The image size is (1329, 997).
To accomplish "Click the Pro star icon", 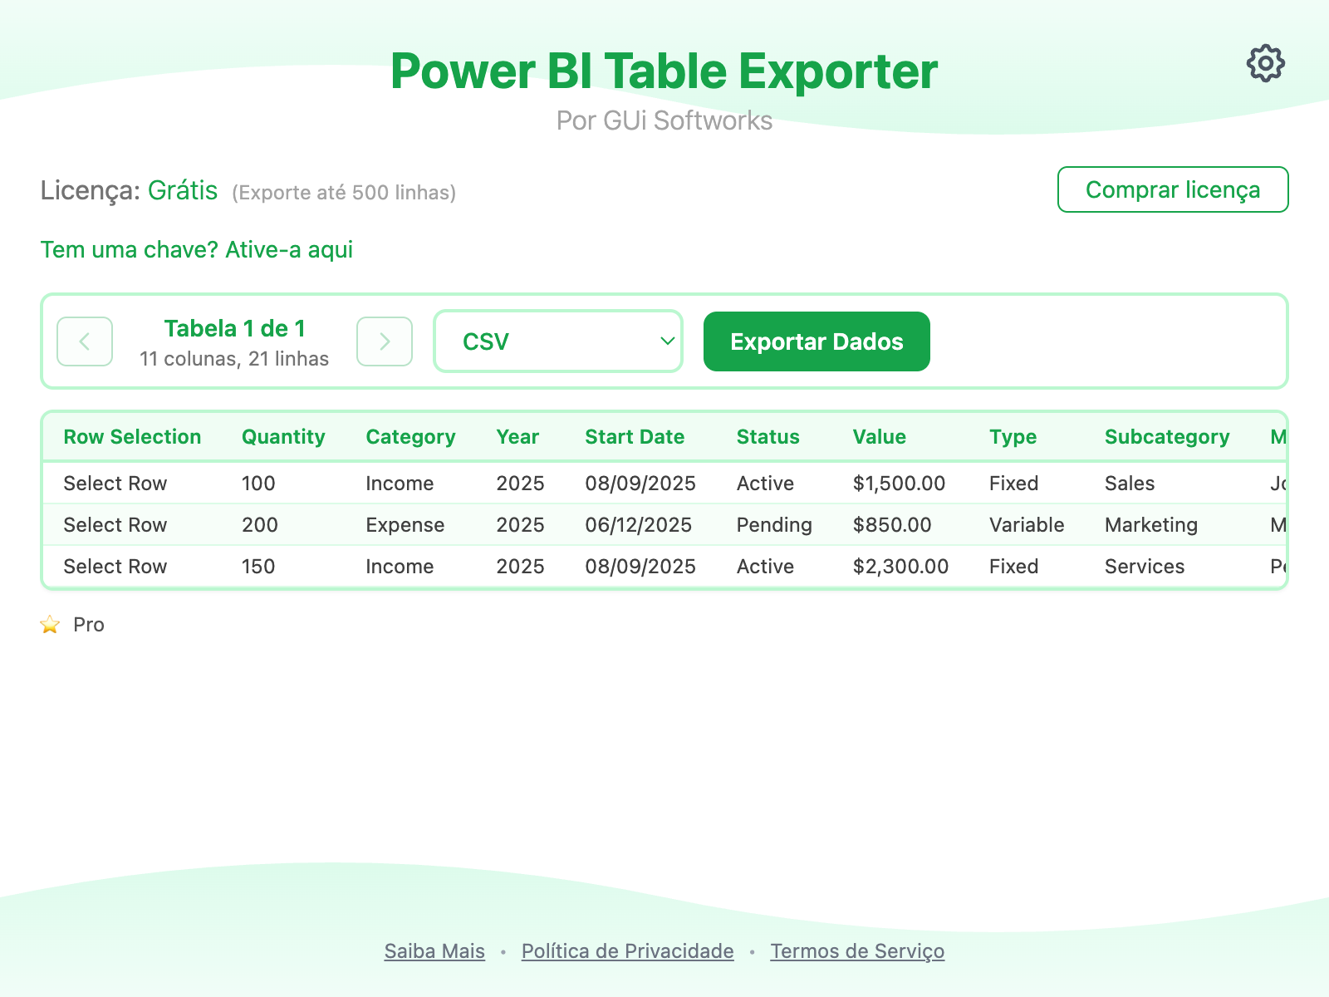I will (50, 625).
